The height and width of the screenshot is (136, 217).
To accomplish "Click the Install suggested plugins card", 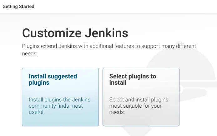I will pos(60,97).
